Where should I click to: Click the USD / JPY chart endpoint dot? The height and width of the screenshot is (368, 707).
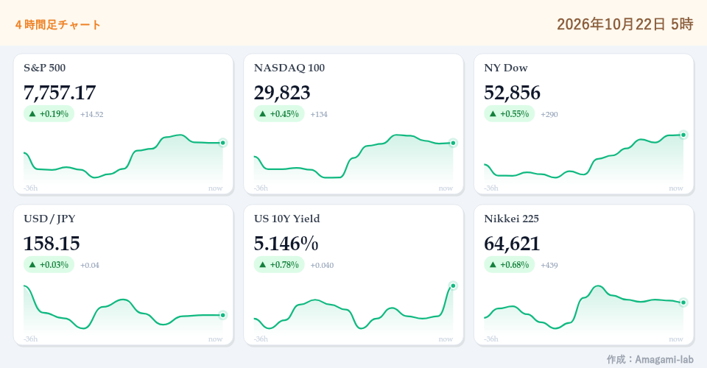(x=222, y=315)
